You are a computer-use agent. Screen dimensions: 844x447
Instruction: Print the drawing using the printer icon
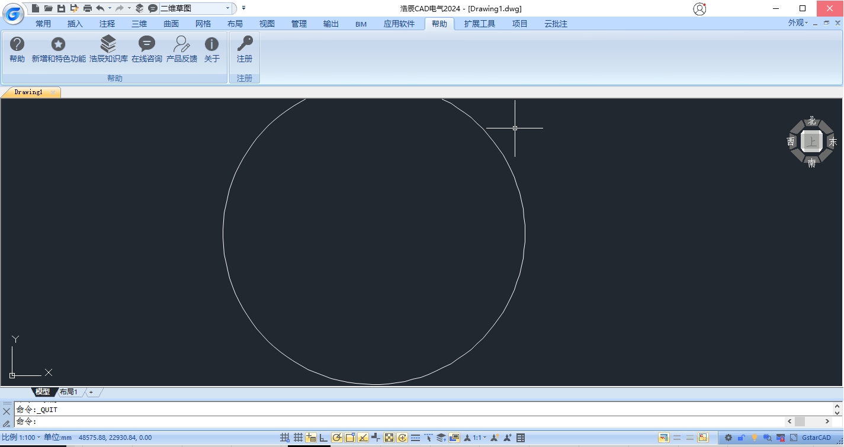tap(88, 8)
